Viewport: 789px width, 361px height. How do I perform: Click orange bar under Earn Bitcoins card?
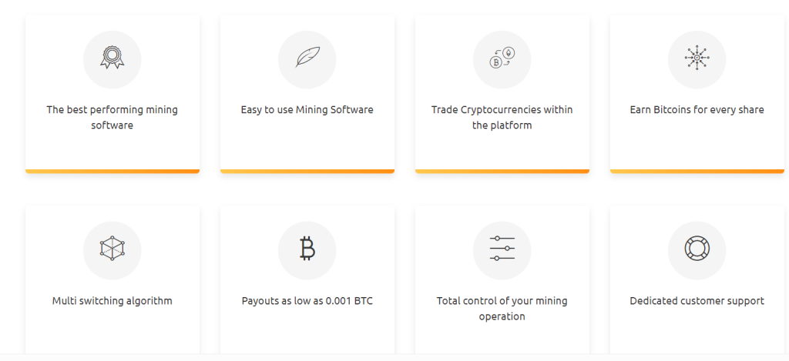click(x=697, y=172)
